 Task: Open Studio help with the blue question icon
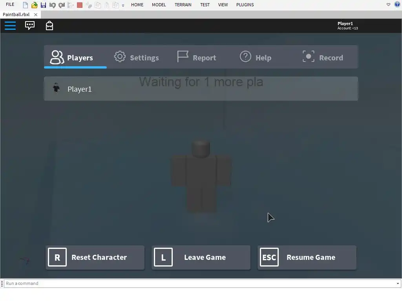[x=397, y=4]
